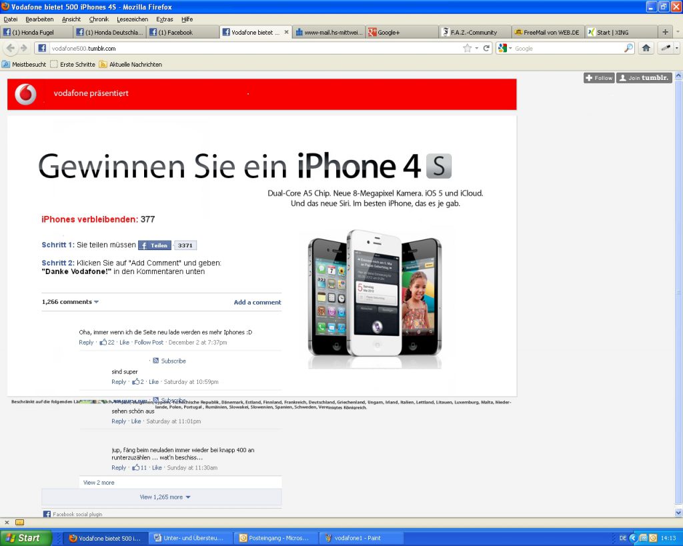The width and height of the screenshot is (683, 546).
Task: Click the site identity icon in address bar
Action: tap(42, 48)
